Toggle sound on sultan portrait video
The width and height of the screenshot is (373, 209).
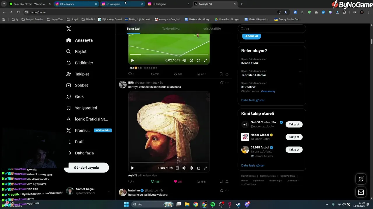(x=184, y=168)
